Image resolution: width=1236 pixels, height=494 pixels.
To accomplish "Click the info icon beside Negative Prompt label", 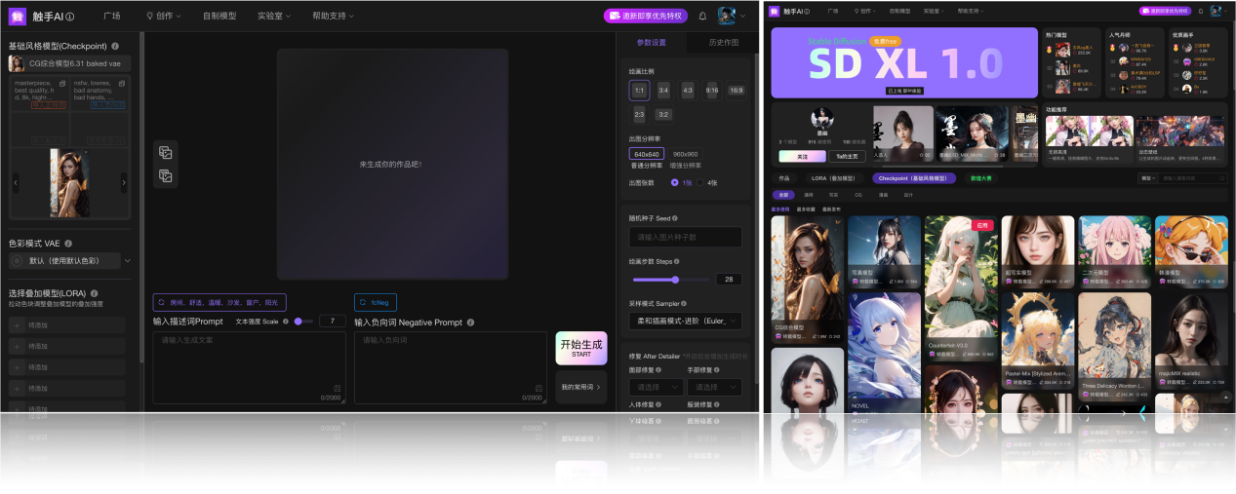I will pos(470,322).
